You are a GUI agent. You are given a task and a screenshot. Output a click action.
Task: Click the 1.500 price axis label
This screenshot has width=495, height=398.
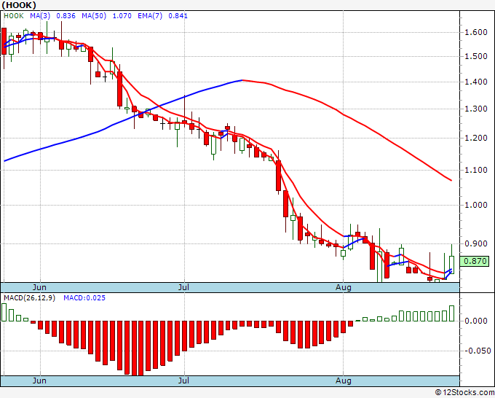[x=476, y=56]
